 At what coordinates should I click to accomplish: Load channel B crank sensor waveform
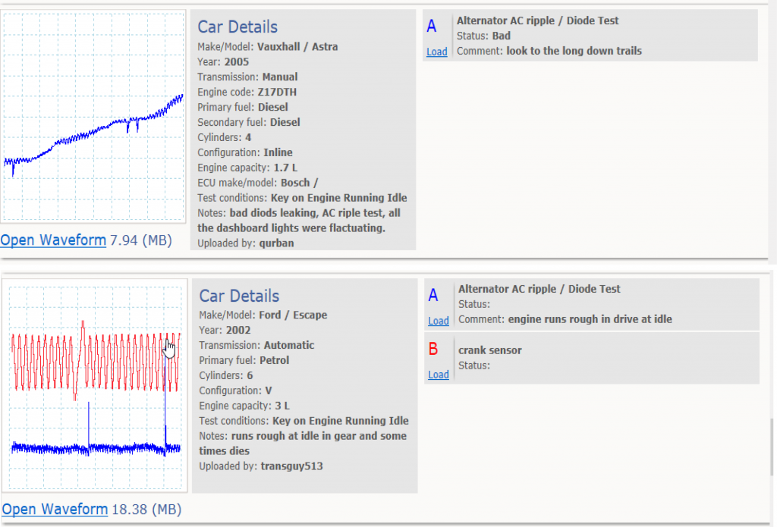438,375
